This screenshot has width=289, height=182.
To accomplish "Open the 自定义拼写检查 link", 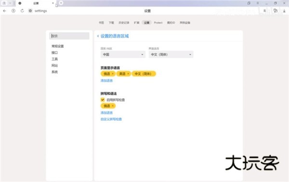I will click(x=111, y=119).
